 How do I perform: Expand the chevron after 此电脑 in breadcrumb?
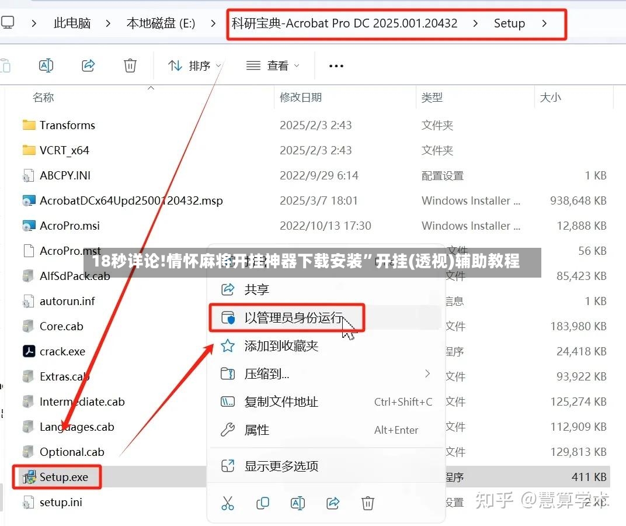click(108, 23)
